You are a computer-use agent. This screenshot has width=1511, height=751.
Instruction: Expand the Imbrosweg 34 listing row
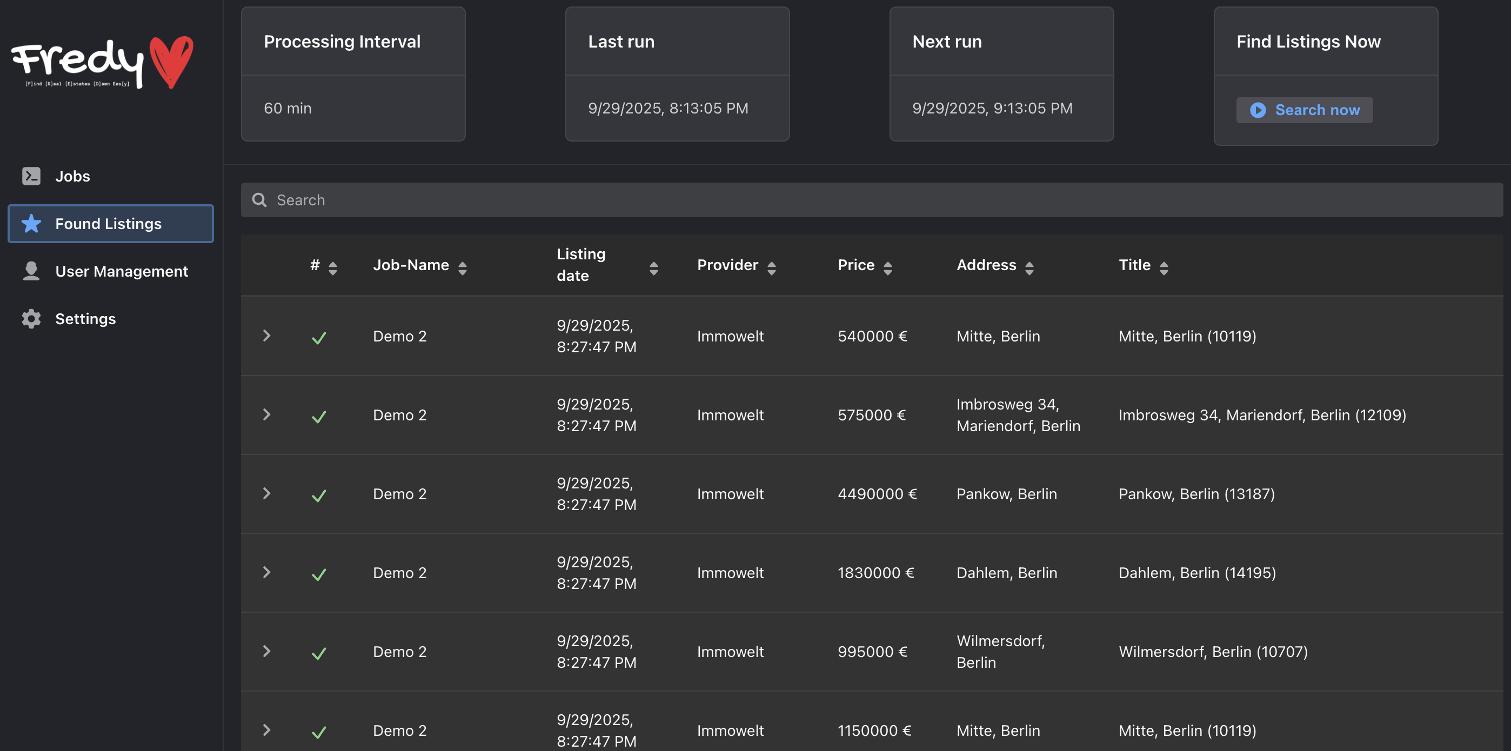coord(266,414)
